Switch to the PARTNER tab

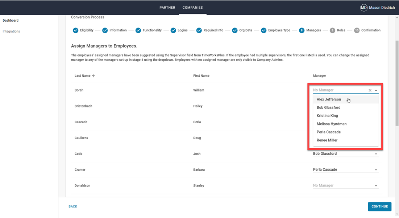(x=167, y=7)
